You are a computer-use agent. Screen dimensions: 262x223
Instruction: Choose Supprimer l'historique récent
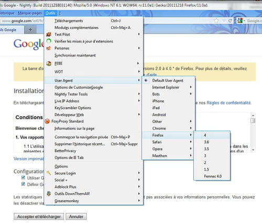pos(94,144)
